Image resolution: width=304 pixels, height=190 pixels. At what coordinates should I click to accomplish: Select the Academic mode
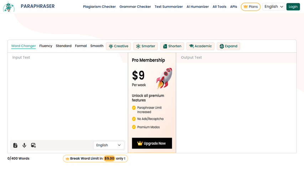point(200,46)
